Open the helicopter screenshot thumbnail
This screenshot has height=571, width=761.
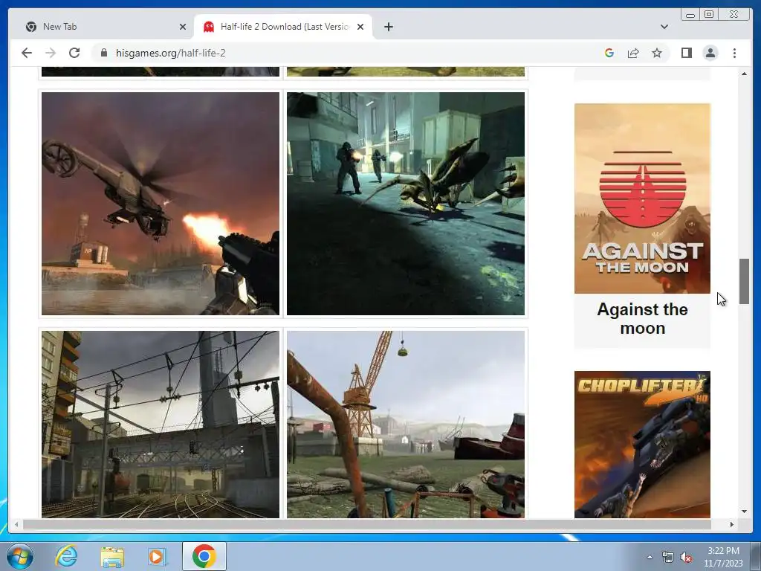pyautogui.click(x=161, y=204)
